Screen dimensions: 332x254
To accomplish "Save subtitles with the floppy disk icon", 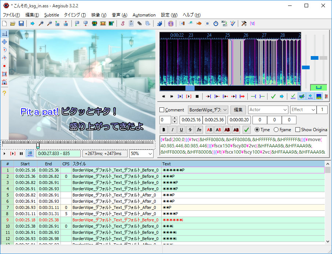I will pyautogui.click(x=21, y=23).
